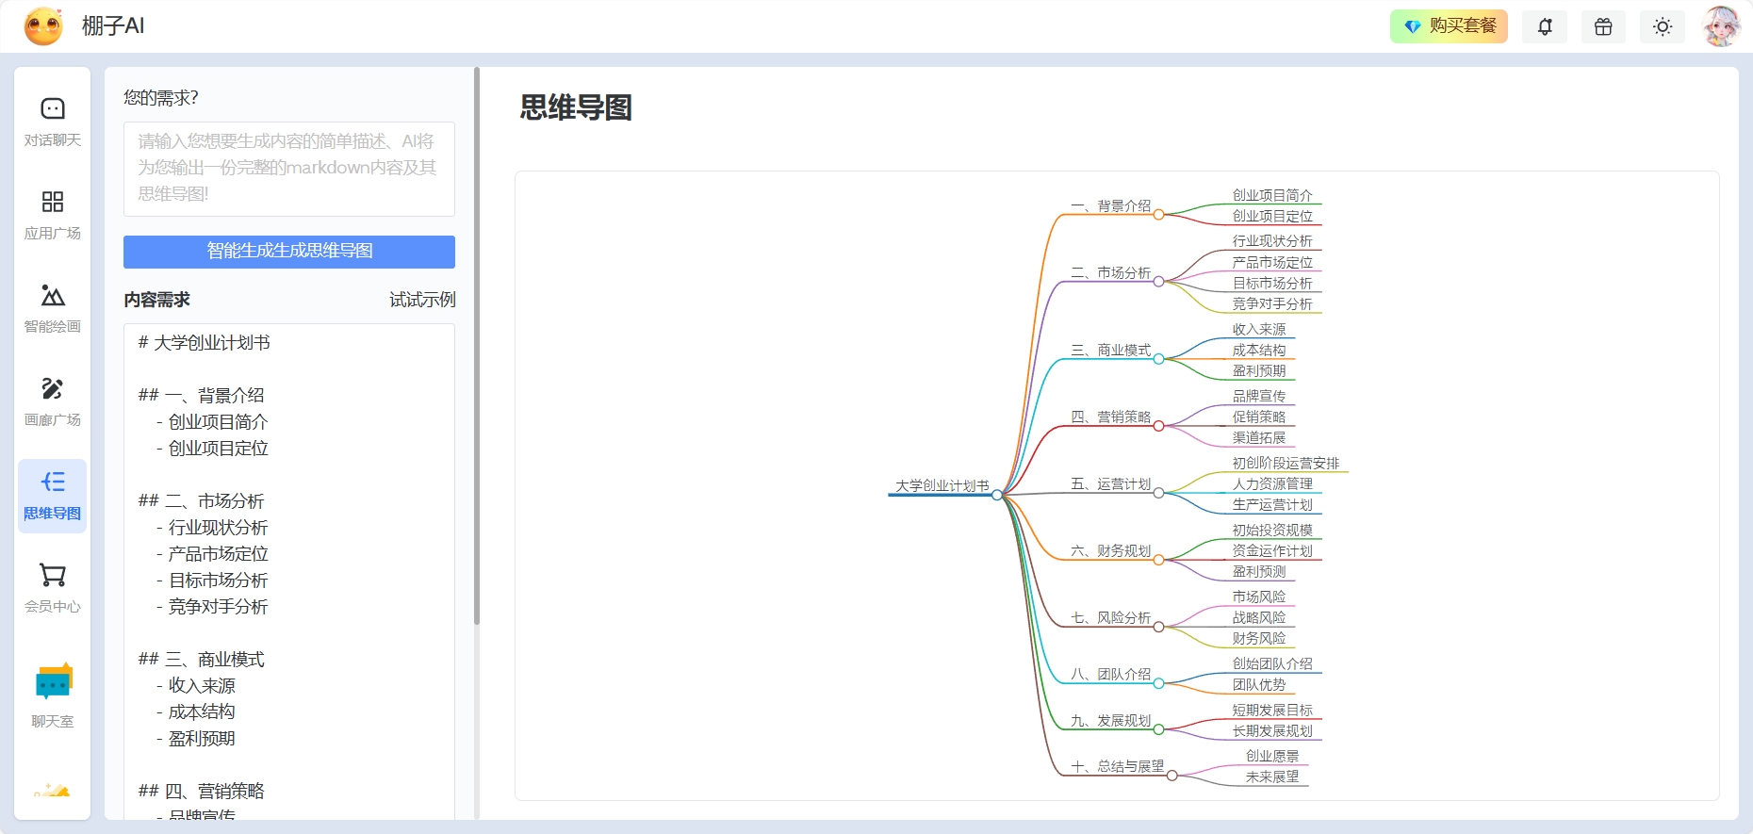Collapse the 十、总结与展望 node circle
Image resolution: width=1753 pixels, height=834 pixels.
click(x=1172, y=776)
